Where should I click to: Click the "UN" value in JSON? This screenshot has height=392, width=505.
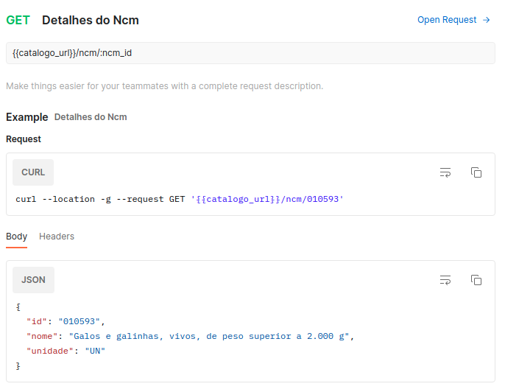click(95, 351)
